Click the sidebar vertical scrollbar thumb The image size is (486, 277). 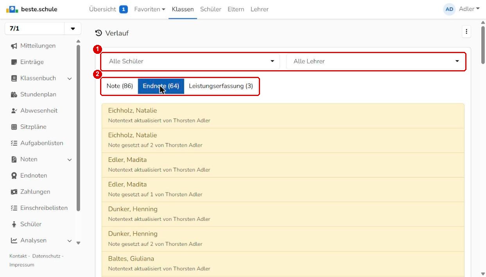pyautogui.click(x=78, y=128)
